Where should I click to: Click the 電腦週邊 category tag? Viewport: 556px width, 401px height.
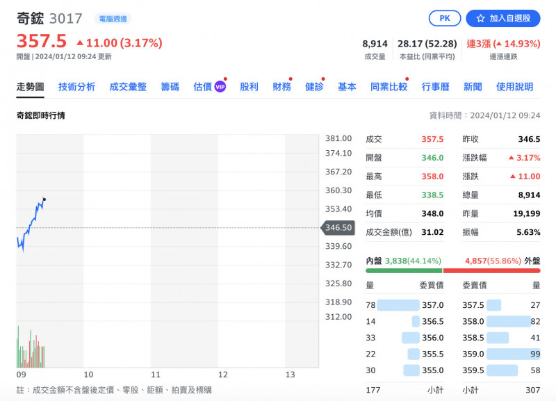point(113,19)
